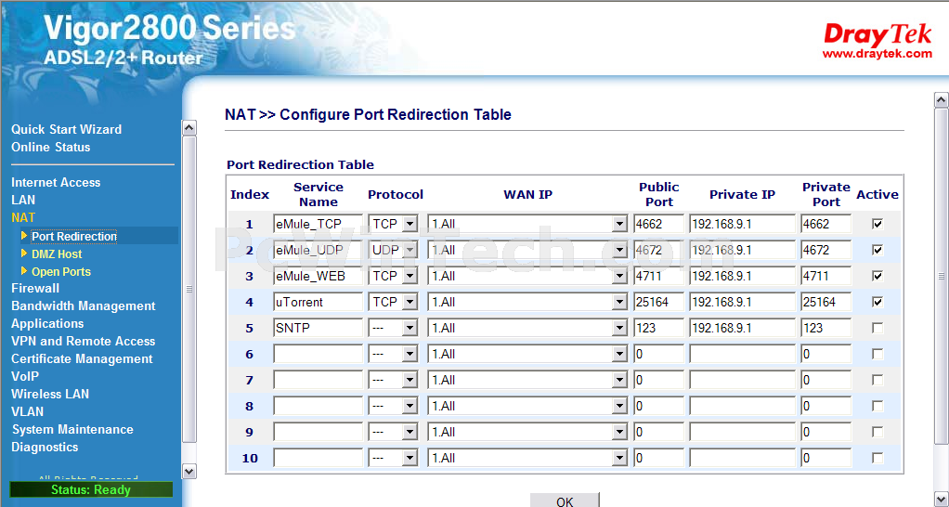This screenshot has width=949, height=507.
Task: Go to DMZ Host page
Action: pyautogui.click(x=57, y=254)
